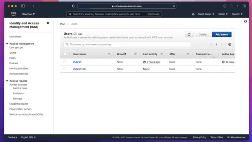Click the Info link beside Users
The height and width of the screenshot is (142, 252).
80,34
